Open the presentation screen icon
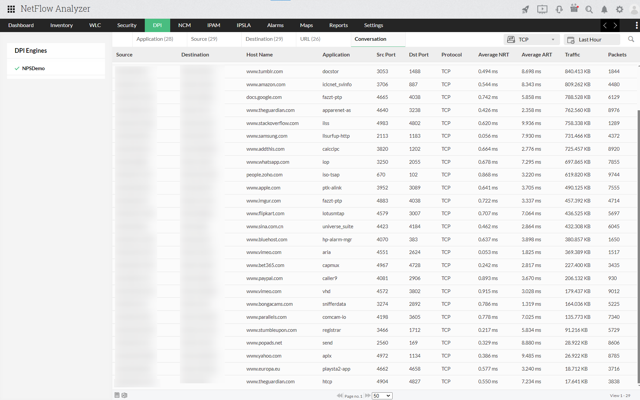This screenshot has height=400, width=640. [x=542, y=9]
